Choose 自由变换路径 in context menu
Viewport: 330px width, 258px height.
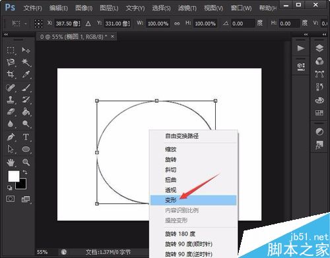(x=193, y=136)
